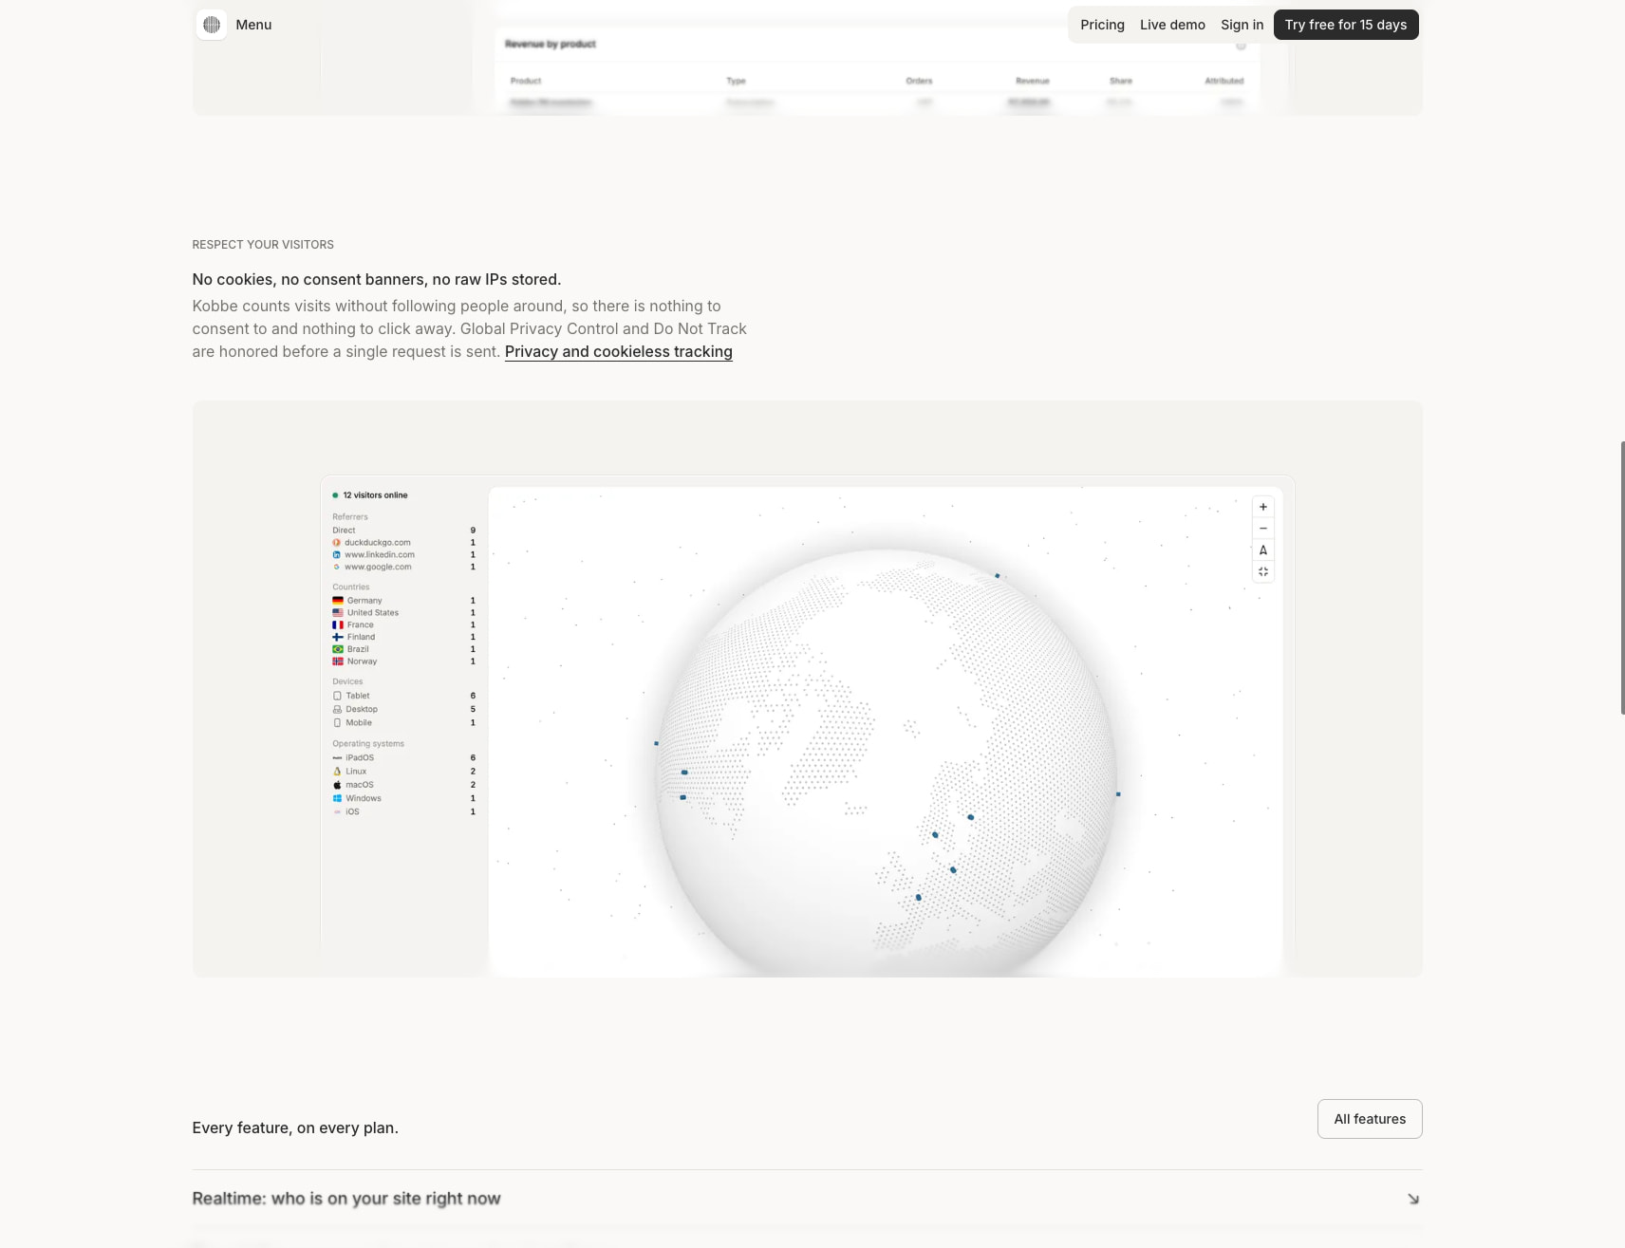Zoom in on the globe map
1625x1248 pixels.
coord(1263,507)
